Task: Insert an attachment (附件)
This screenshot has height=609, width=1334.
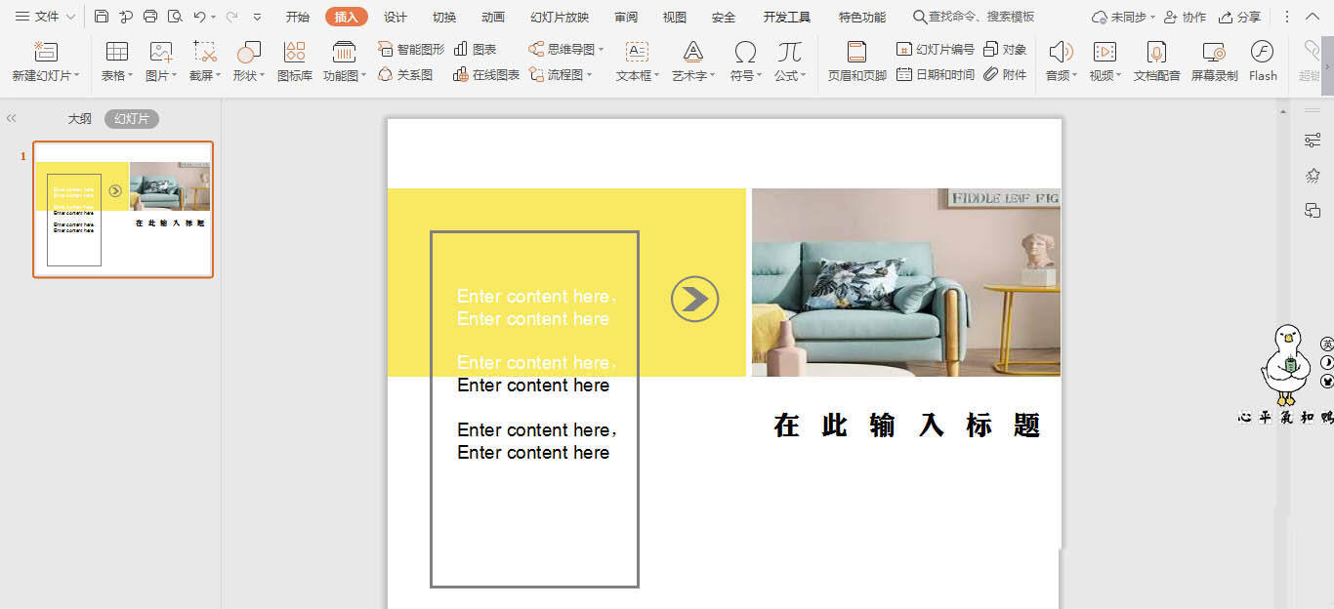Action: [1005, 74]
